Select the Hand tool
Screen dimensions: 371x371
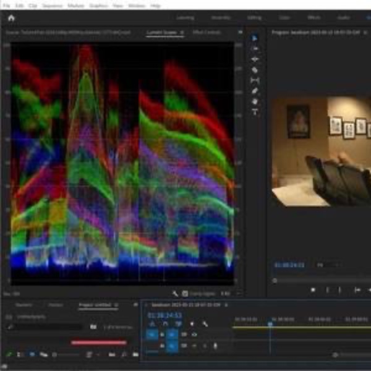(255, 101)
